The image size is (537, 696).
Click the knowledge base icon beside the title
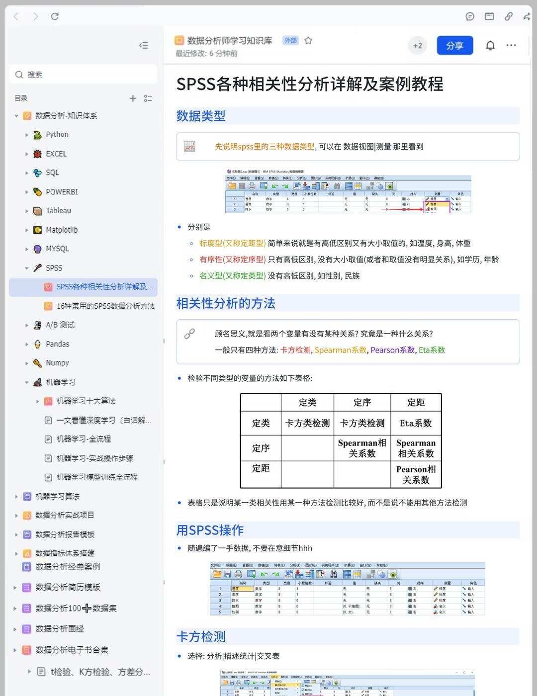pyautogui.click(x=179, y=40)
